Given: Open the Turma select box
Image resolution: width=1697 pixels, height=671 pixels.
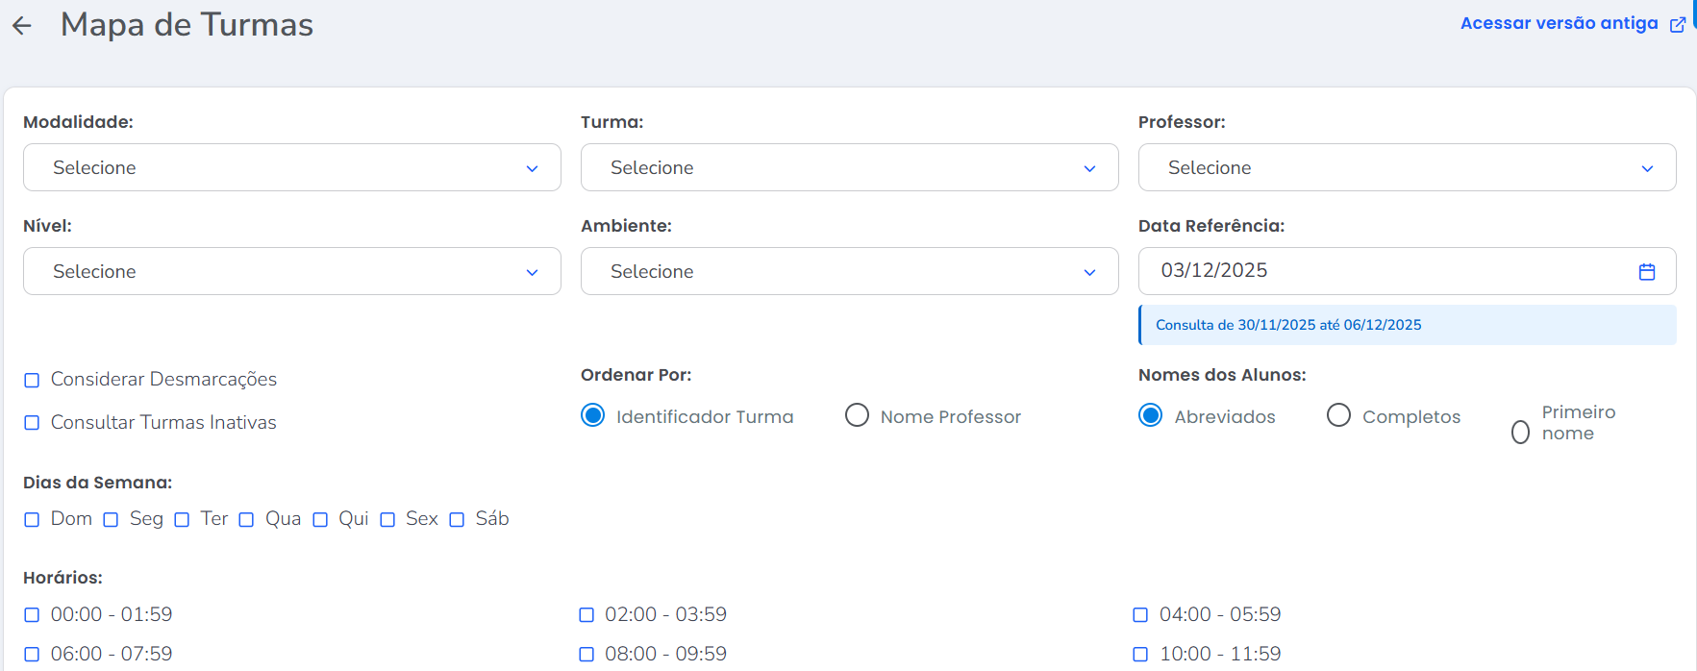Looking at the screenshot, I should 849,167.
